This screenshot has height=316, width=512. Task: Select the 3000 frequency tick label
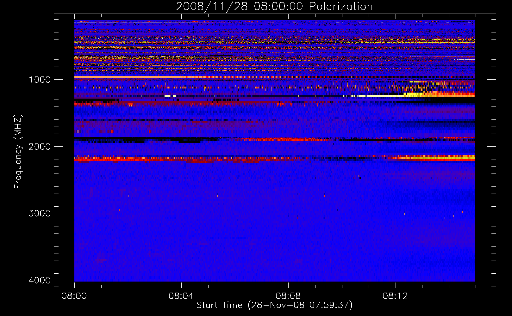click(40, 213)
